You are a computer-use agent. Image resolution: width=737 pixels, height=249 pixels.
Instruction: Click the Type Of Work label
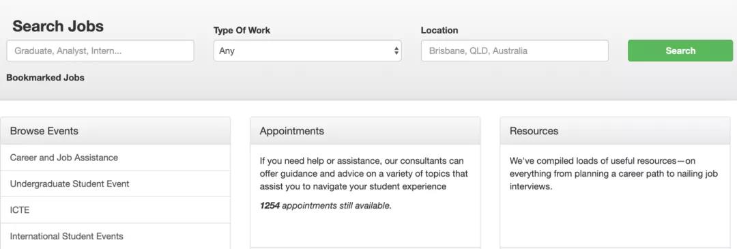coord(242,31)
